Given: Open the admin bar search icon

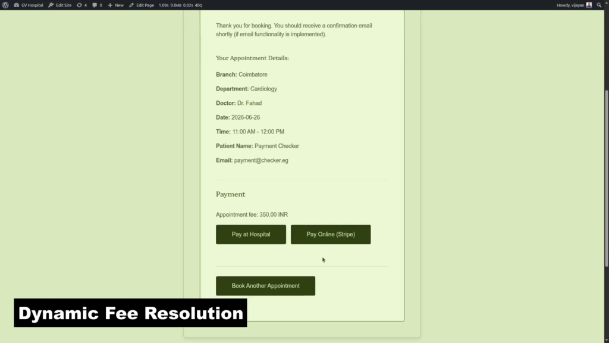Looking at the screenshot, I should 599,5.
